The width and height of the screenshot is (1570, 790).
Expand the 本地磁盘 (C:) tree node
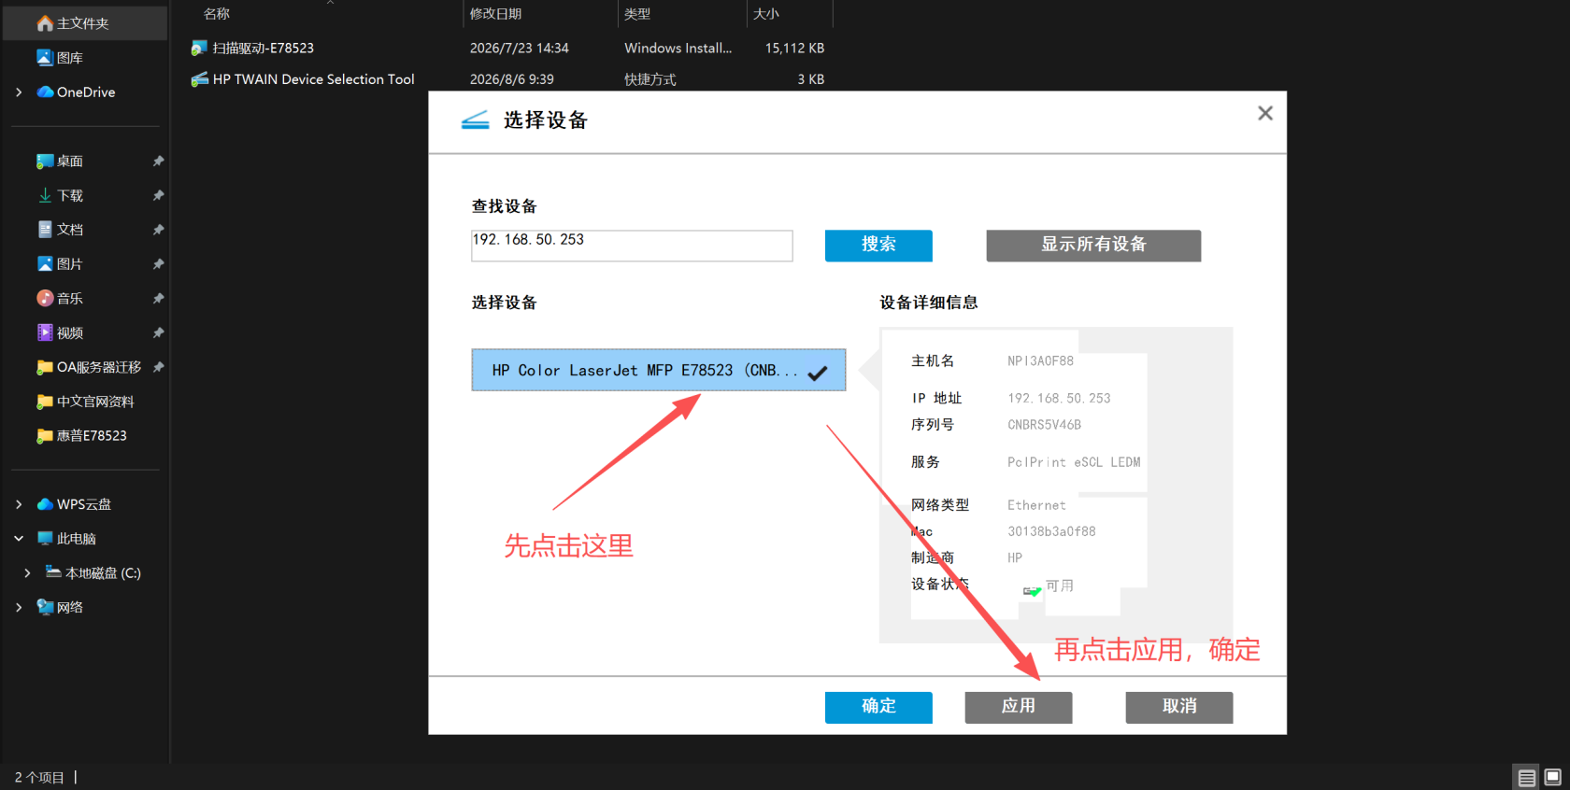point(27,572)
